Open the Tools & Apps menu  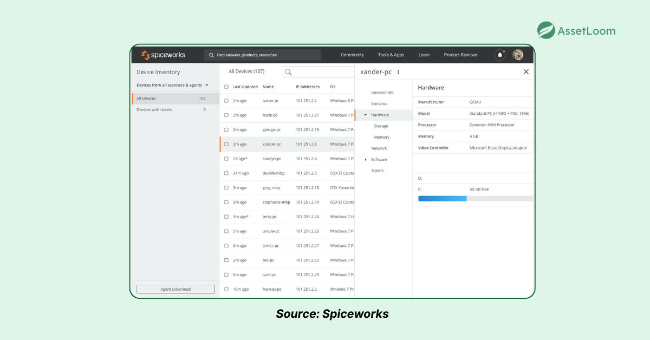(x=391, y=55)
